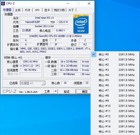Click the checkmark beside 核心 #0
Image resolution: width=140 pixels, height=135 pixels.
(94, 54)
